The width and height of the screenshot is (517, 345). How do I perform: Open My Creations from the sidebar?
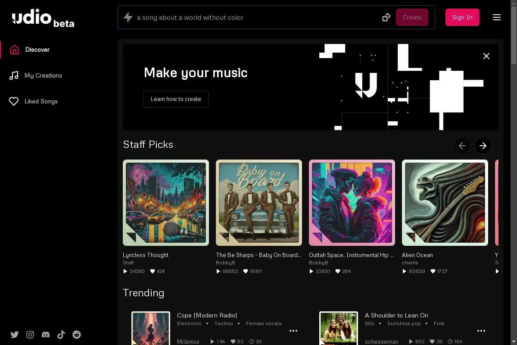click(43, 75)
